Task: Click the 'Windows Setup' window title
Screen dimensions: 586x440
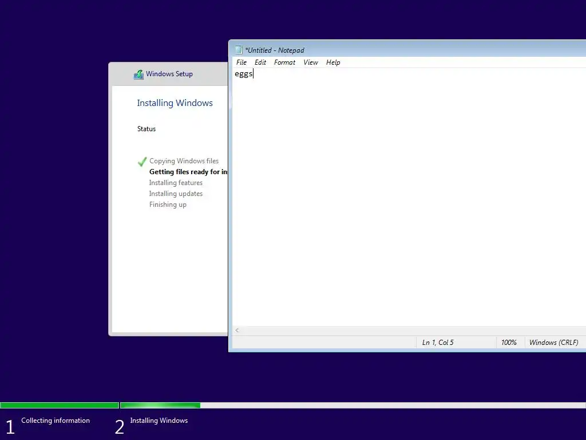Action: point(169,74)
